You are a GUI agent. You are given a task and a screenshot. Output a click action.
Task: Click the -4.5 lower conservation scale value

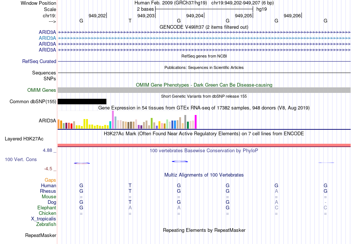(x=48, y=169)
